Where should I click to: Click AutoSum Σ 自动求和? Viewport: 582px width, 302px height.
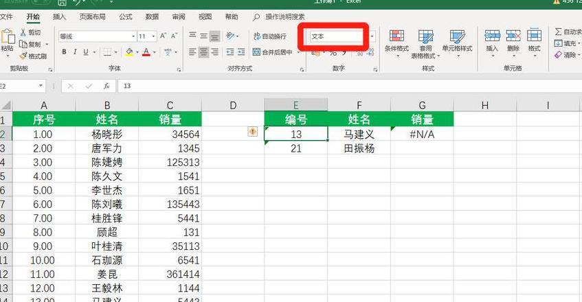pyautogui.click(x=568, y=32)
